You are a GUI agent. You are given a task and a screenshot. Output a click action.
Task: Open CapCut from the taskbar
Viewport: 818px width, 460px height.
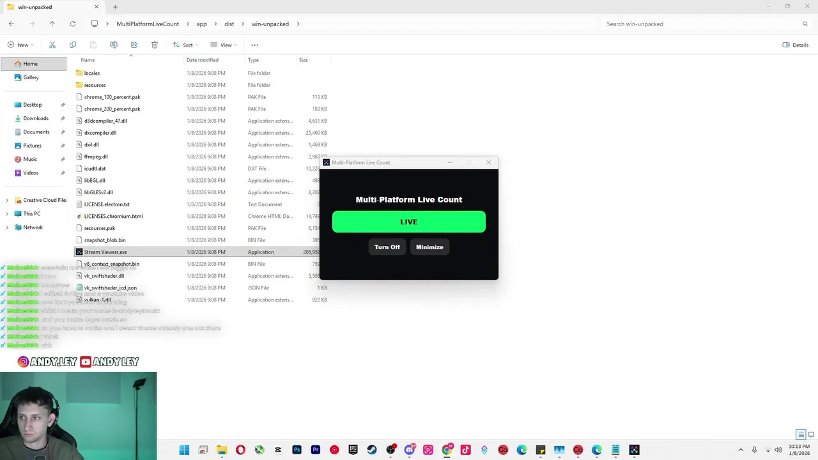278,450
